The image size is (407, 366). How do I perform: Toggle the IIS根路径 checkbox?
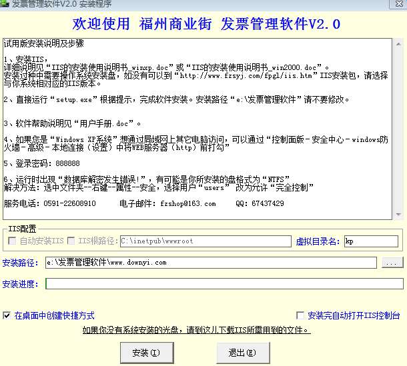(71, 241)
